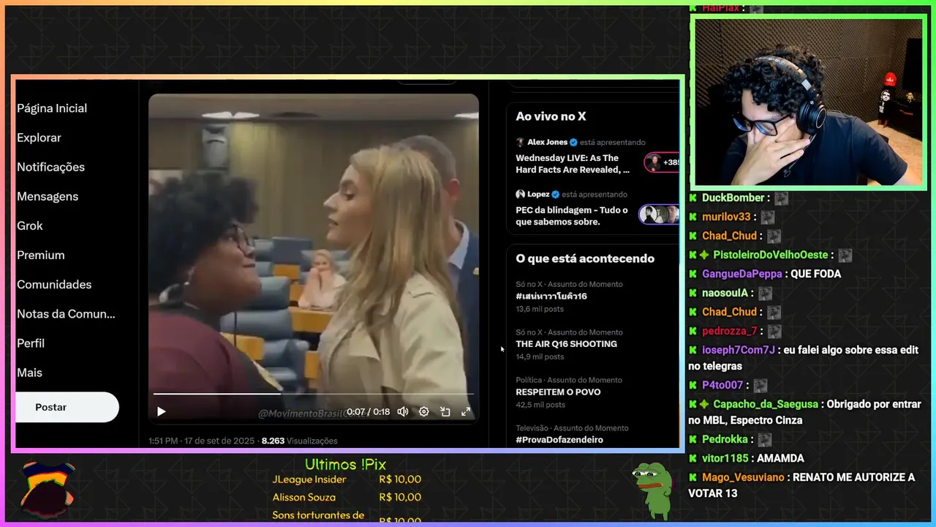Click the rainbow shirt mascot icon
This screenshot has height=527, width=936.
click(x=47, y=489)
